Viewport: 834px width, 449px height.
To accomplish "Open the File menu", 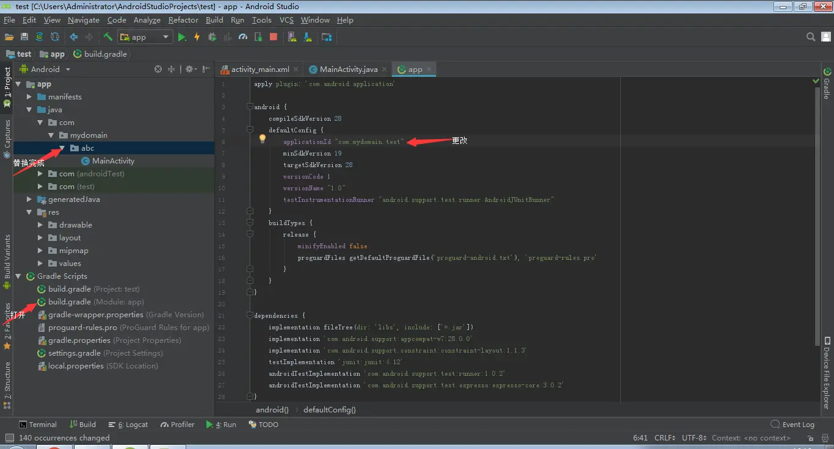I will click(x=9, y=20).
